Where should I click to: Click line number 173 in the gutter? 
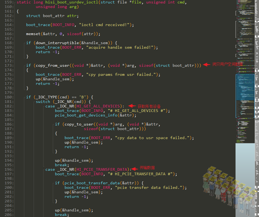(9, 65)
